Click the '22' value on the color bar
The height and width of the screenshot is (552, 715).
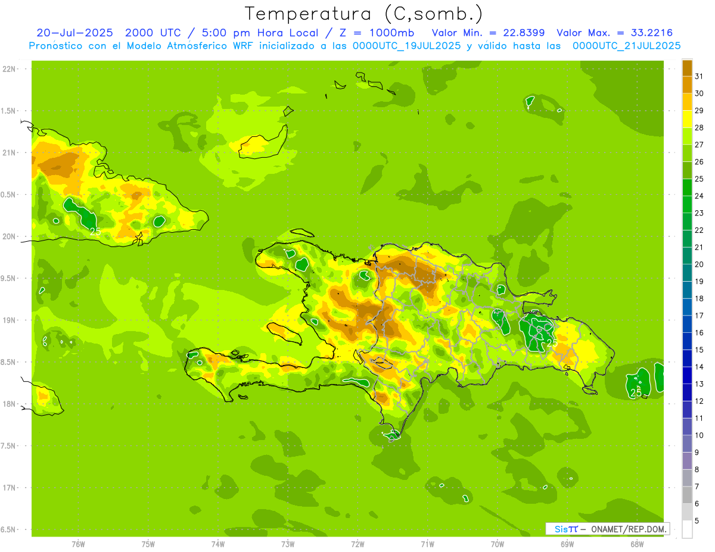pyautogui.click(x=700, y=230)
